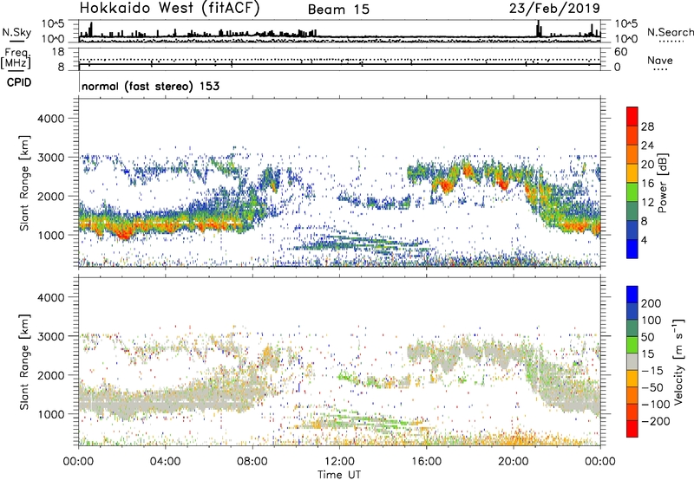Click the left '10^5' noise axis tick
Image resolution: width=694 pixels, height=480 pixels.
tap(53, 23)
